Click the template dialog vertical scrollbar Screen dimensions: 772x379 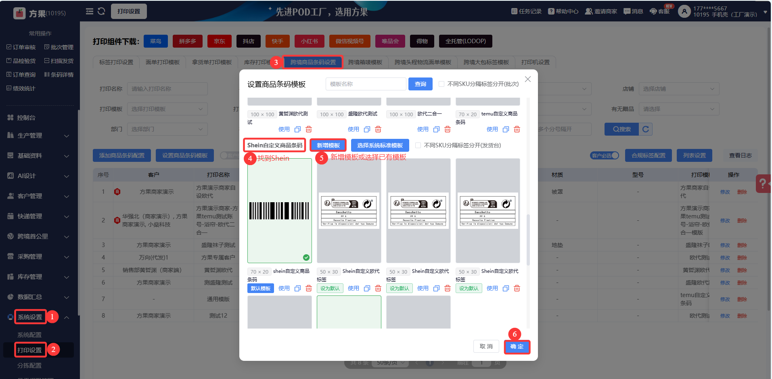[528, 240]
